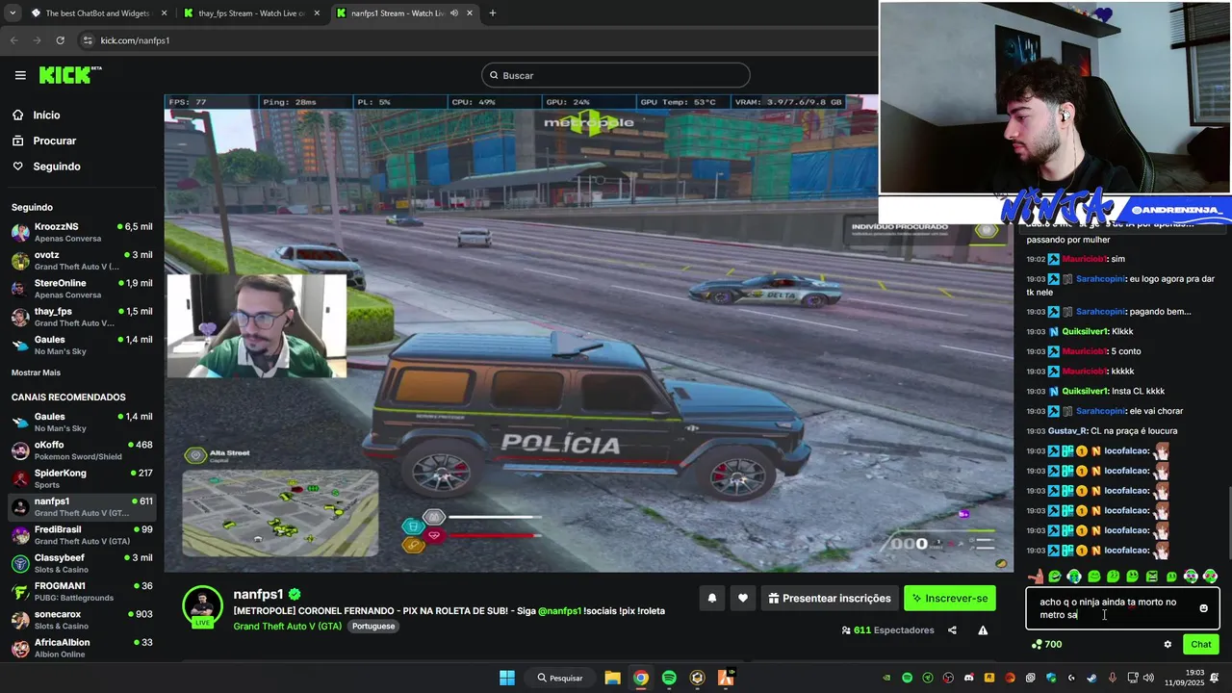Open nanfps1 streamer avatar
Image resolution: width=1232 pixels, height=693 pixels.
tap(203, 606)
